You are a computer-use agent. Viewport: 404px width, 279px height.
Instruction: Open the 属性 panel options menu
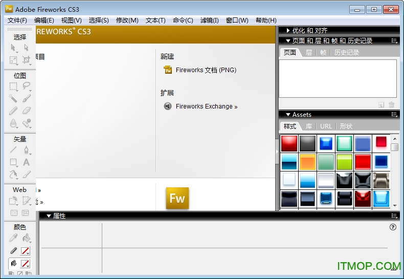click(x=394, y=216)
